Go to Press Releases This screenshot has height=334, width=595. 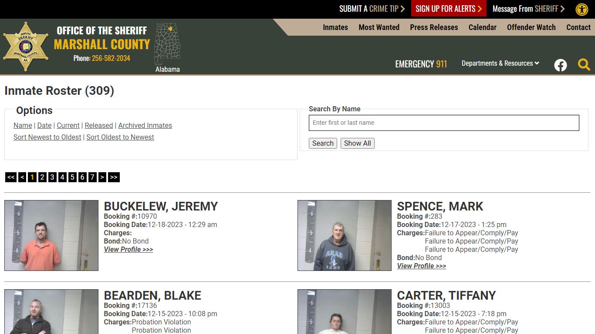click(434, 27)
